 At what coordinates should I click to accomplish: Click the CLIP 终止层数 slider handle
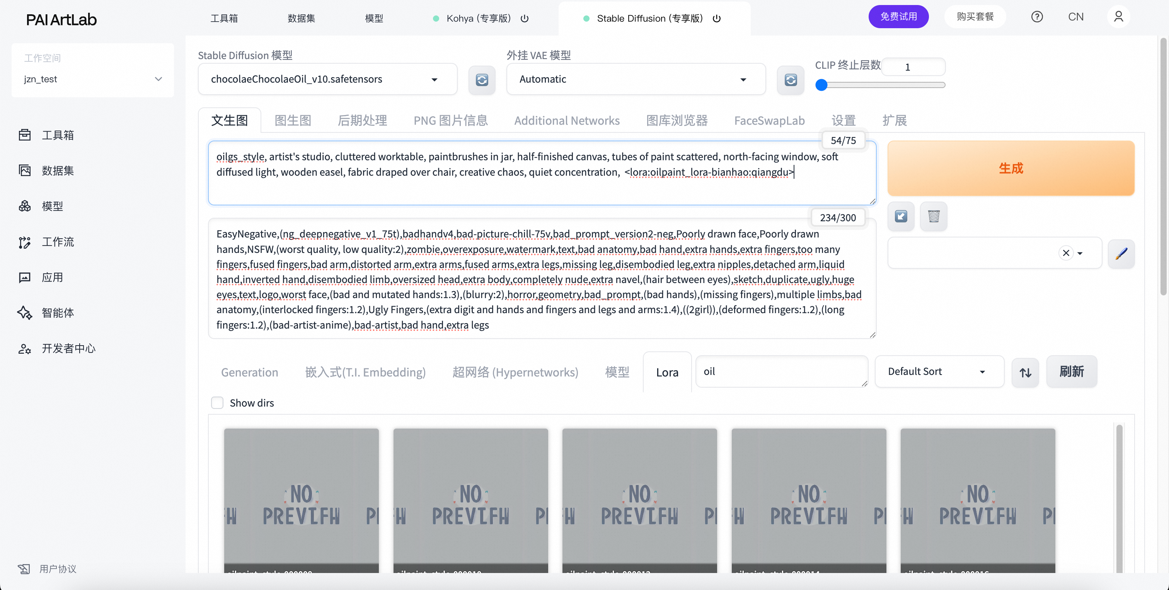[821, 85]
